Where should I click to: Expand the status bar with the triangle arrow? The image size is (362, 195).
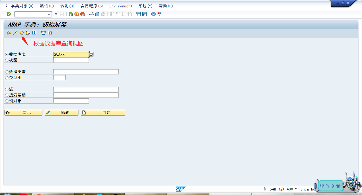click(265, 189)
